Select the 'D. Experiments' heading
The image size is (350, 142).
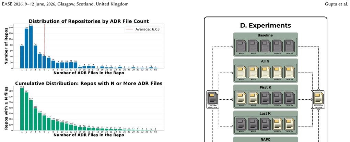click(x=265, y=25)
